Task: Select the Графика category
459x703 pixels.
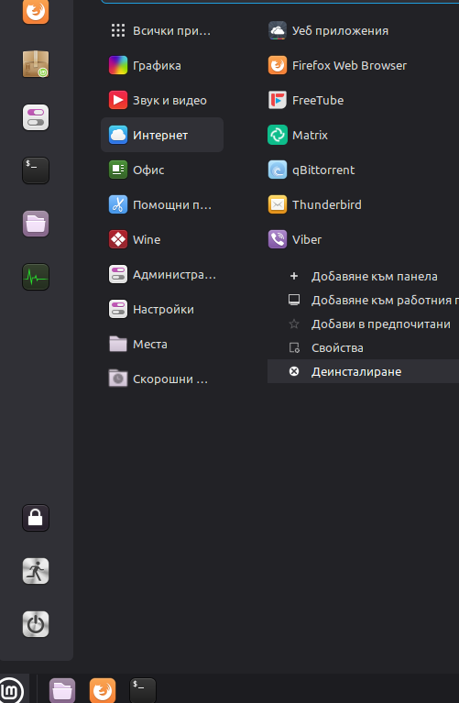Action: pyautogui.click(x=162, y=65)
